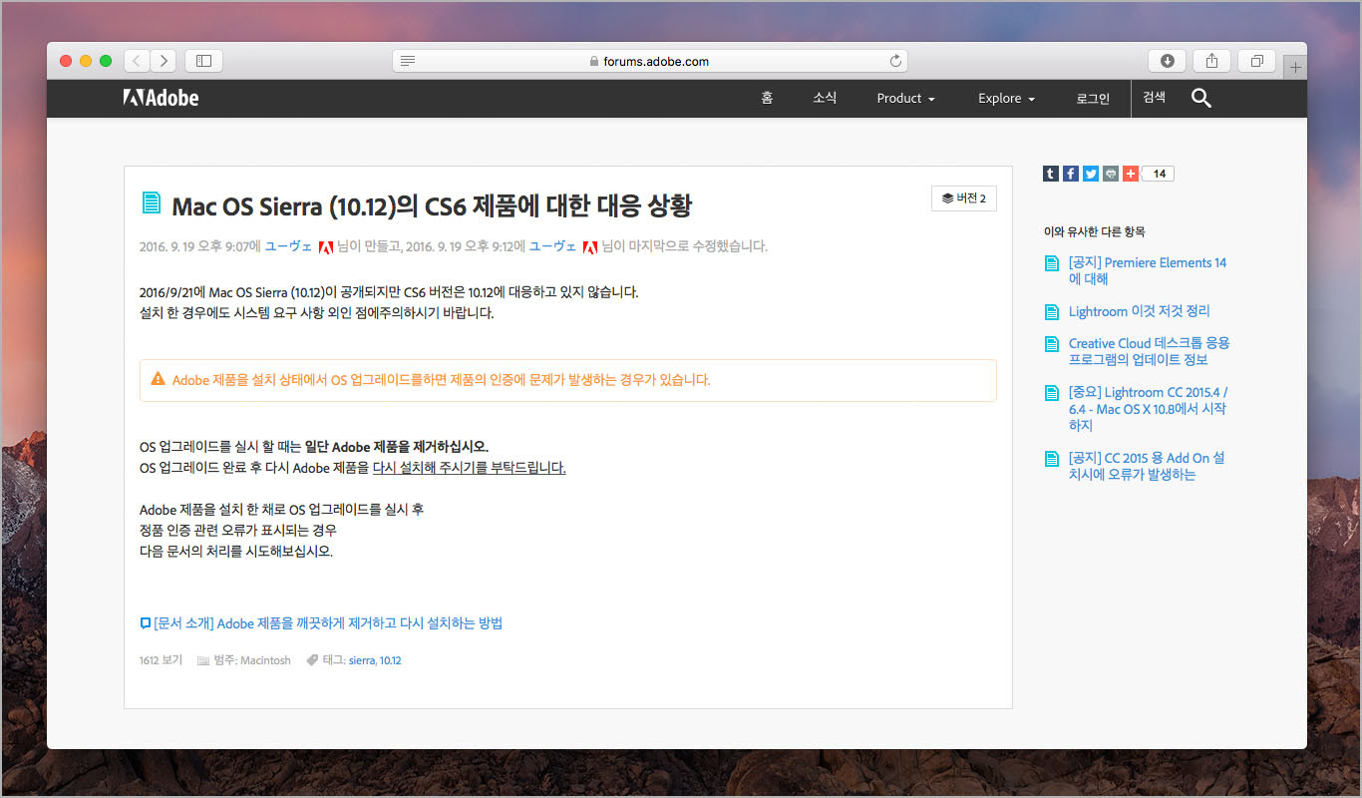Open the last editor ユーヴェ profile link

click(552, 246)
